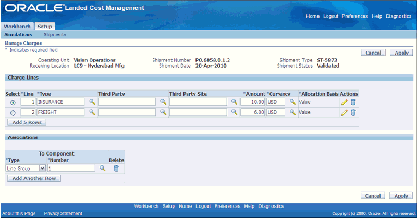The height and width of the screenshot is (219, 417).
Task: Open Currency lookup for FREIGHT line
Action: coord(292,112)
